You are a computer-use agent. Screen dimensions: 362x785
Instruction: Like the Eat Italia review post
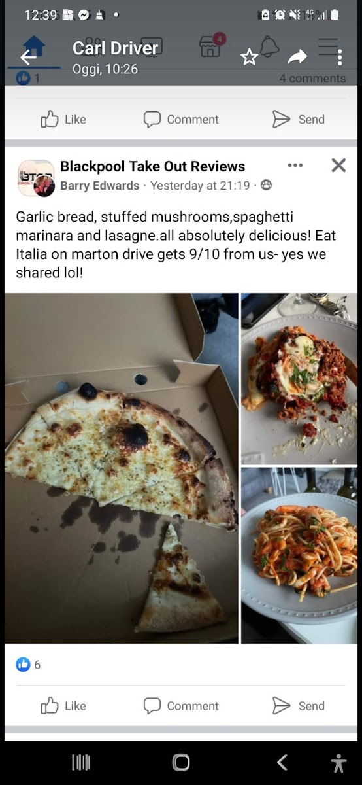click(x=63, y=706)
